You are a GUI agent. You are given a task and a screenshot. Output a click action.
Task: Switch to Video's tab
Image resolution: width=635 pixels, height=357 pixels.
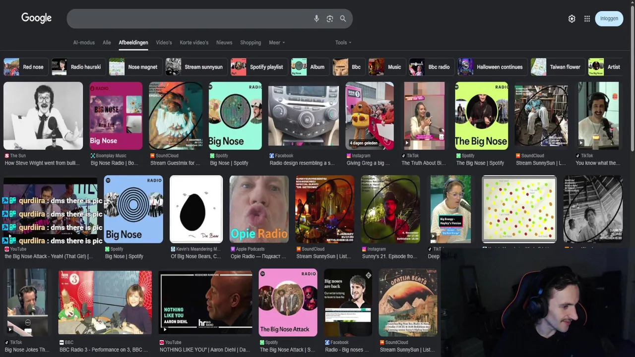164,43
